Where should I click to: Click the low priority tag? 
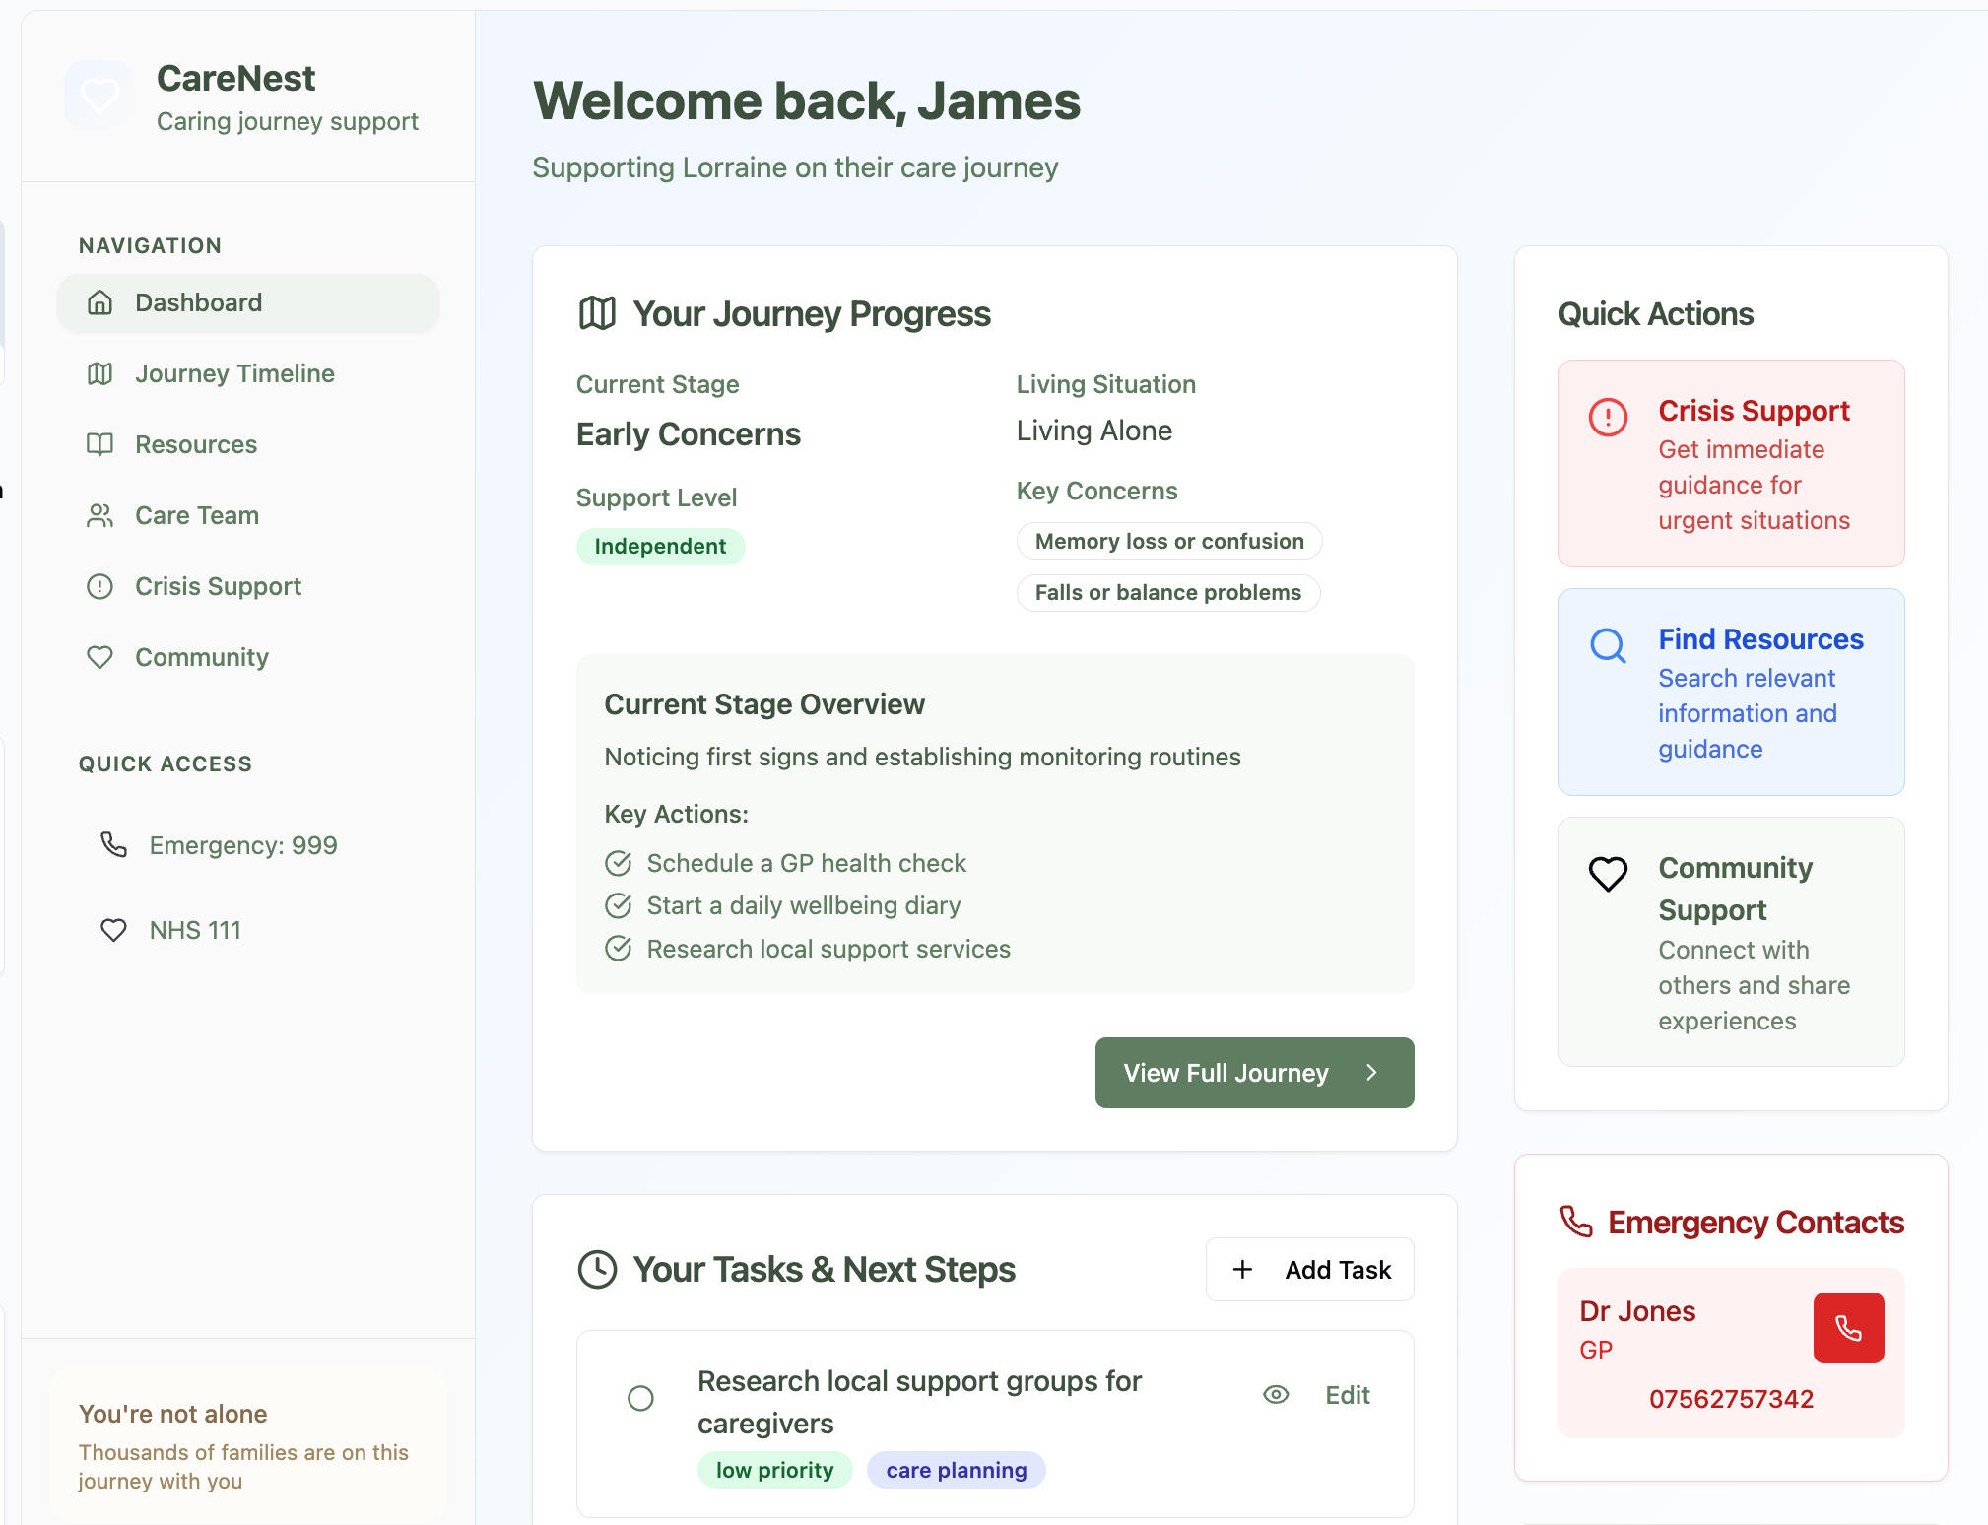(x=774, y=1470)
